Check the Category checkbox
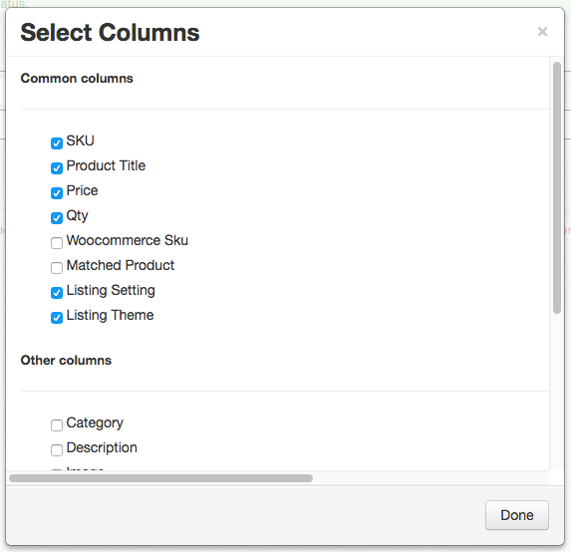This screenshot has width=571, height=552. click(x=57, y=425)
